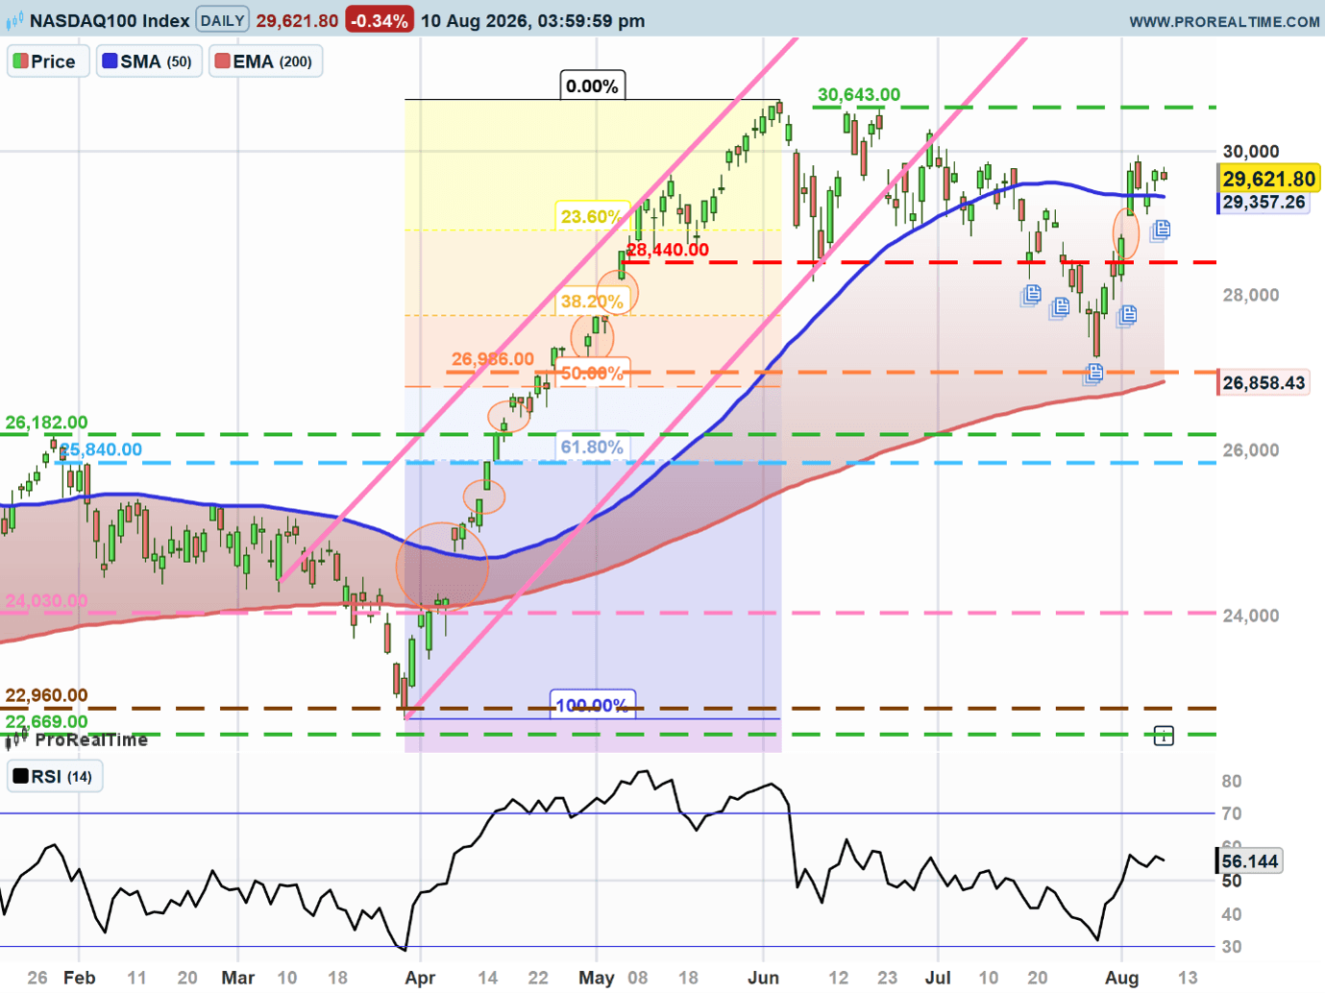Select the 100.00% Fibonacci level label

[x=592, y=706]
